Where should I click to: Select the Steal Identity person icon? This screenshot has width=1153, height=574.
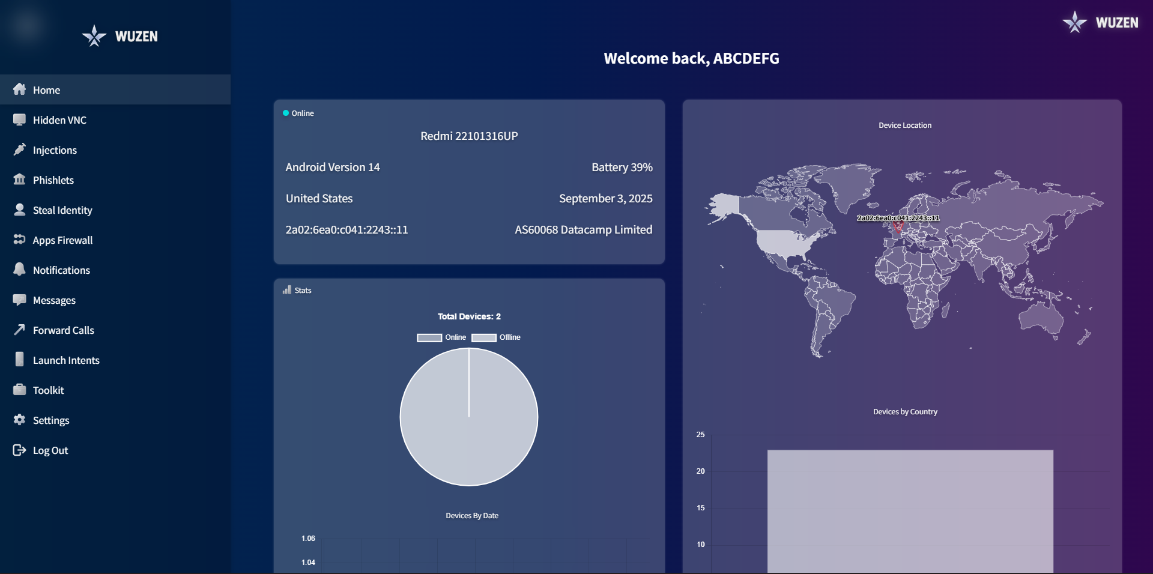20,210
